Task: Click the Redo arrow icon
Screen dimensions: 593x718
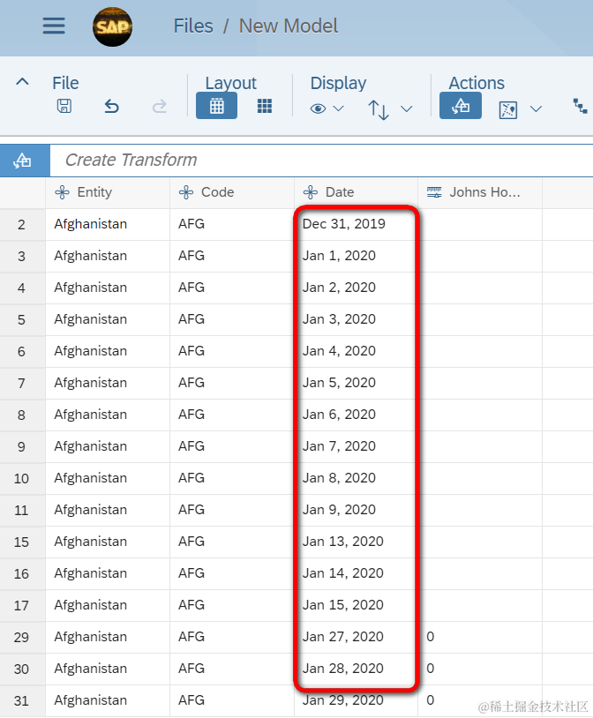Action: [x=159, y=106]
